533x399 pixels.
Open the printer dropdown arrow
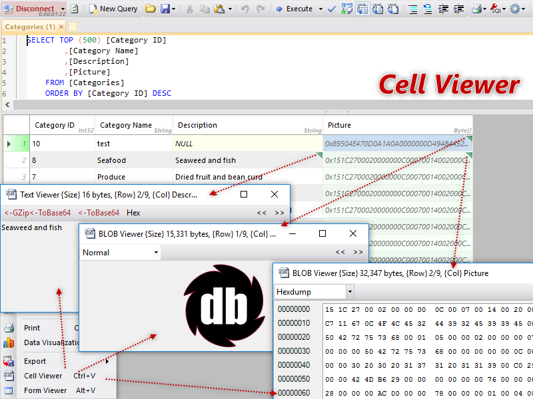pos(485,9)
